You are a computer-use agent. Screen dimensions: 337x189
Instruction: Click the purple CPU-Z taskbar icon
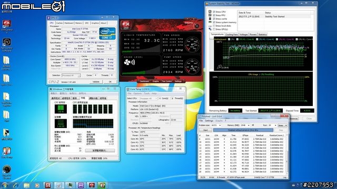click(81, 185)
